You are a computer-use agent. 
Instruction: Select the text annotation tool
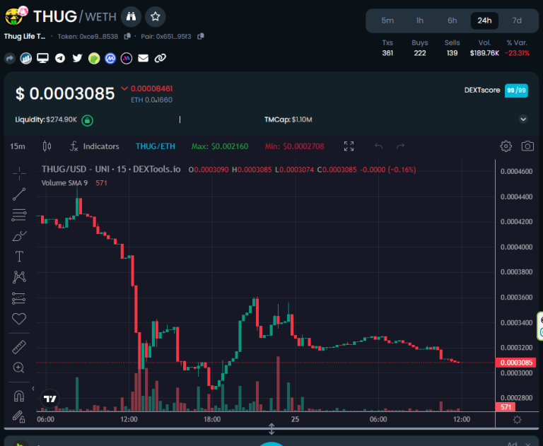click(x=19, y=256)
